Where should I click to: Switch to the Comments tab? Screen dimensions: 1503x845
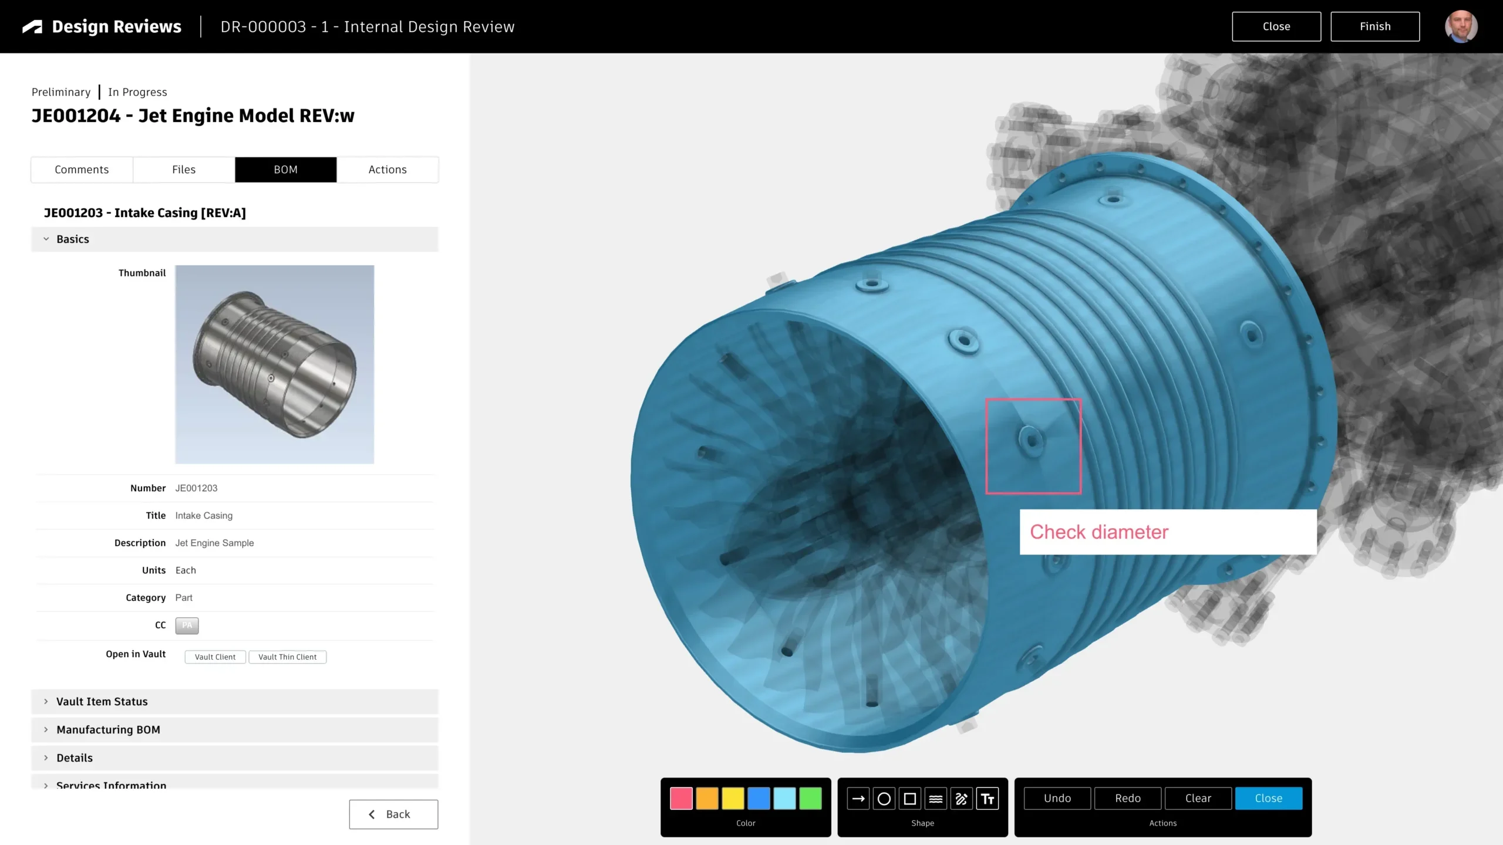coord(82,170)
